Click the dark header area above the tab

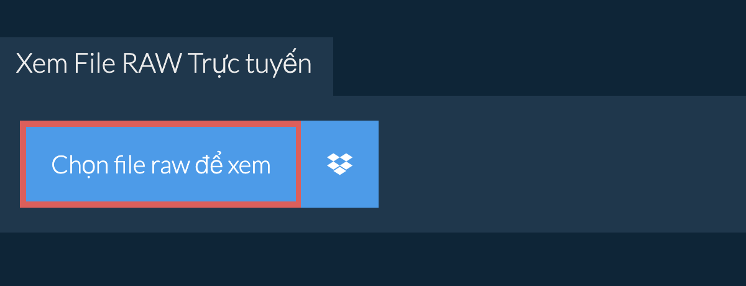click(x=373, y=19)
